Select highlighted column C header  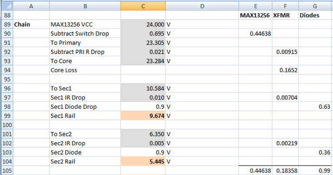point(143,6)
